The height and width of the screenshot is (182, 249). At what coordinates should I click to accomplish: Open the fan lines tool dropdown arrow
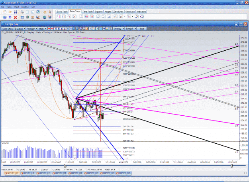(125, 16)
